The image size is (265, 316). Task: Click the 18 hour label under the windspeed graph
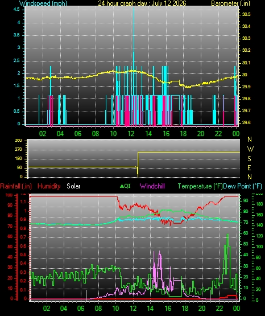click(183, 133)
